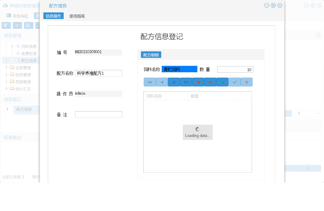The height and width of the screenshot is (211, 324).
Task: Cancel changes with the red X icon
Action: (246, 82)
